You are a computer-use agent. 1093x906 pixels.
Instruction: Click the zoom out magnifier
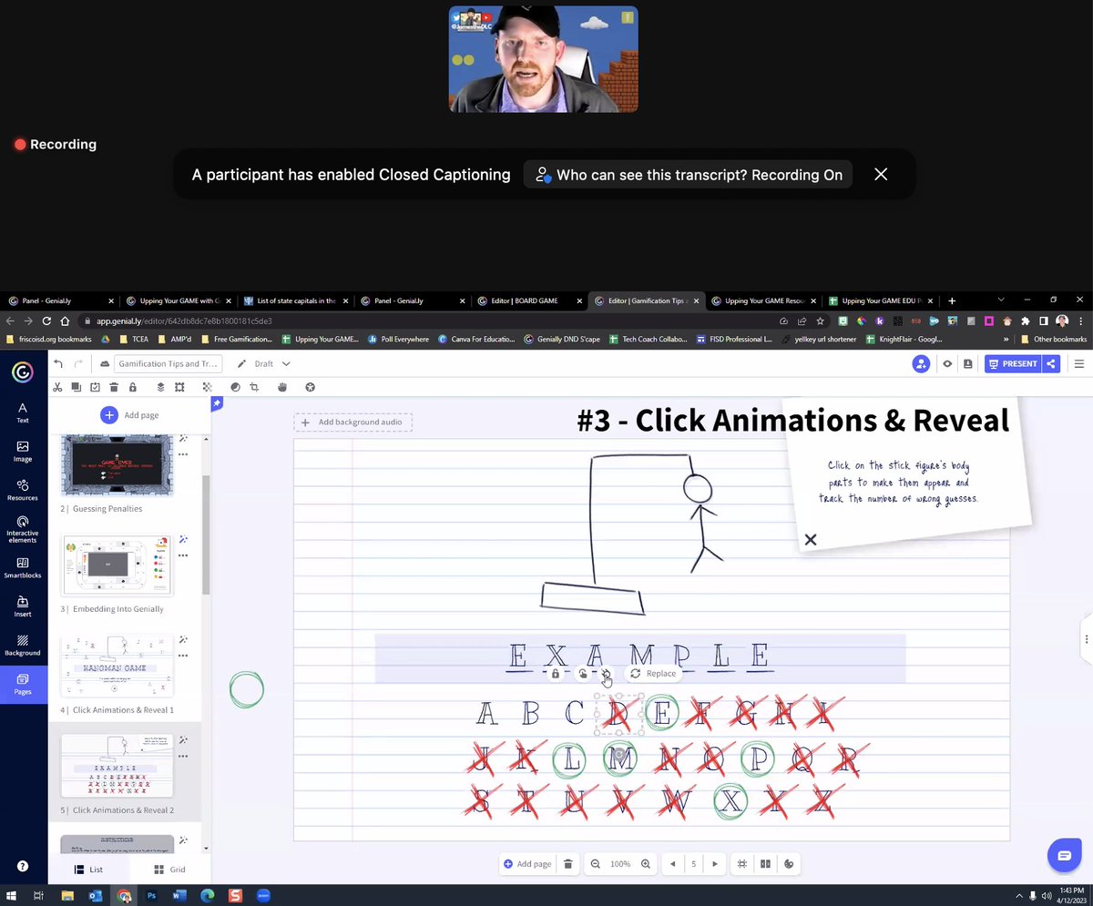(x=595, y=864)
